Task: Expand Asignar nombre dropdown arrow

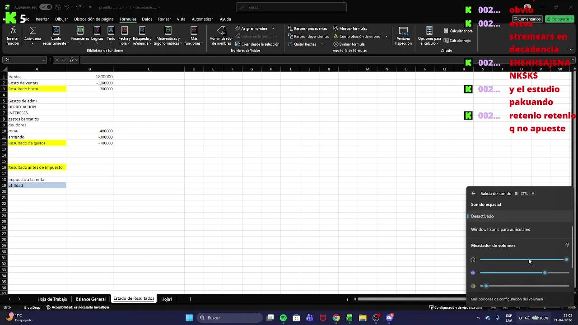Action: 273,28
